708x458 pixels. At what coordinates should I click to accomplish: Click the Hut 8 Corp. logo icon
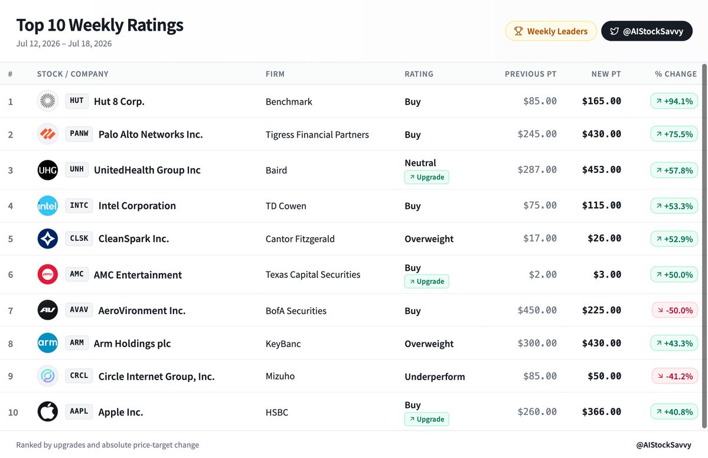(47, 101)
